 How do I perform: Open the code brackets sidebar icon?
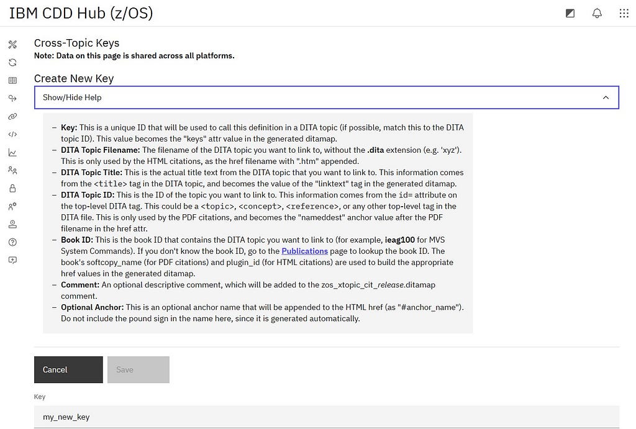[12, 134]
